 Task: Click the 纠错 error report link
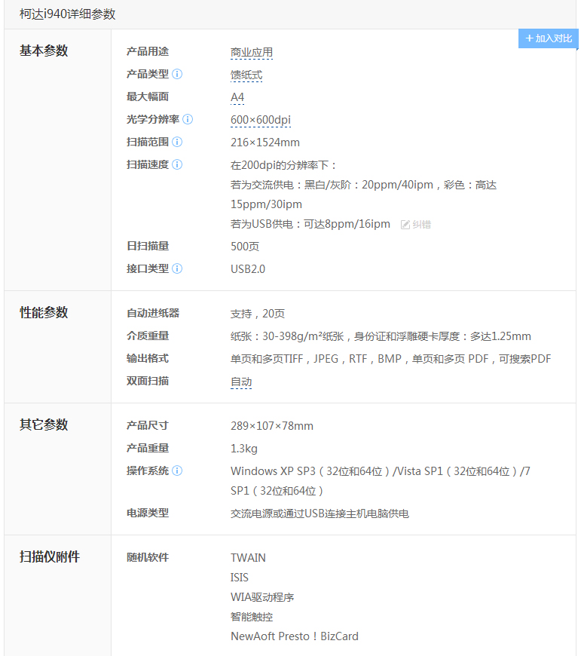point(422,225)
